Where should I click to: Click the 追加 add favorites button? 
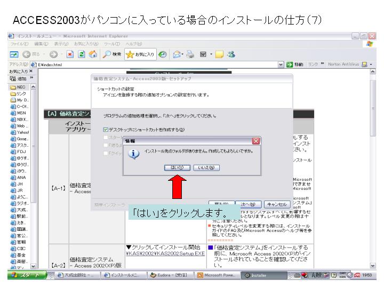(x=18, y=78)
